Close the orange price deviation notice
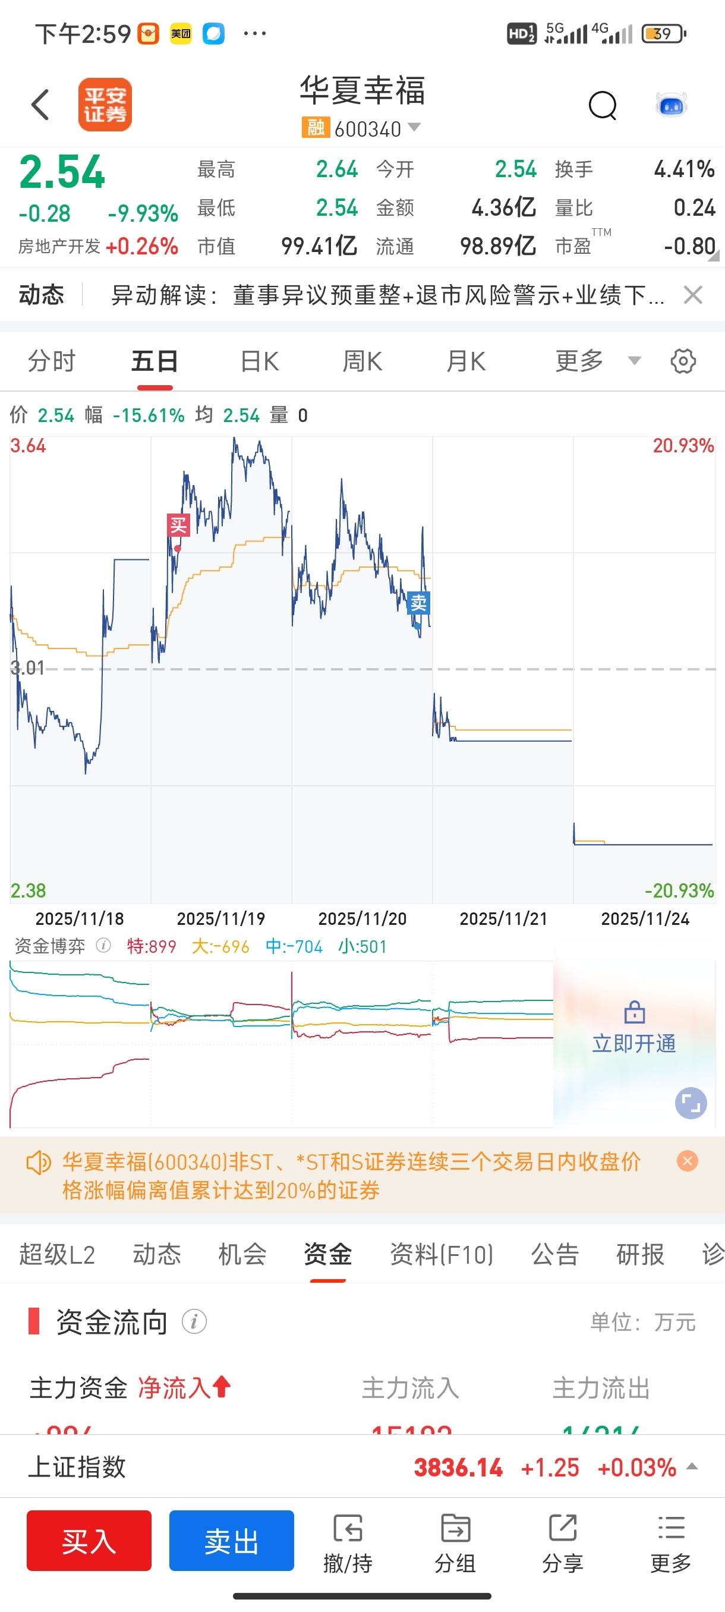 pos(688,1161)
